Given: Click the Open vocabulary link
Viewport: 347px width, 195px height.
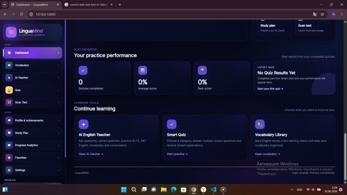Looking at the screenshot, I should 267,154.
